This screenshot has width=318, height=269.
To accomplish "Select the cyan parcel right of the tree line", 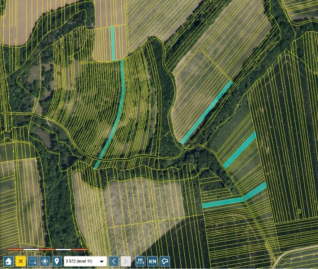I will pyautogui.click(x=240, y=150).
